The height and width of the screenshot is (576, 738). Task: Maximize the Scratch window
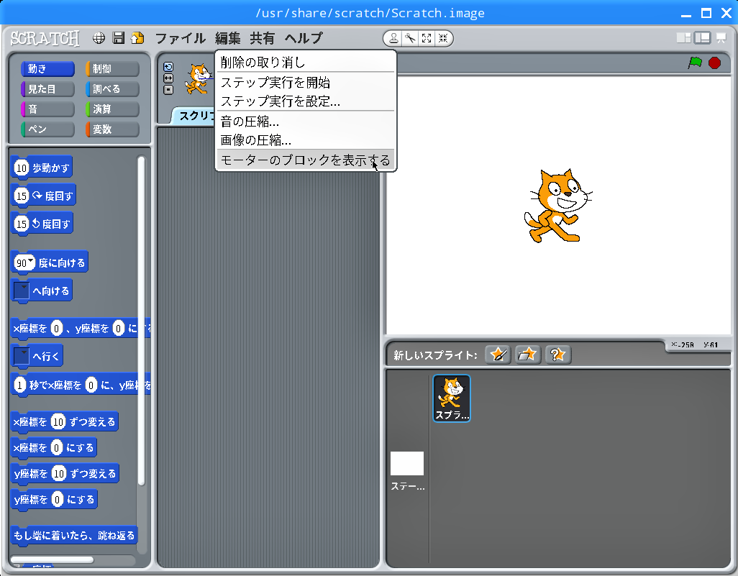point(706,13)
